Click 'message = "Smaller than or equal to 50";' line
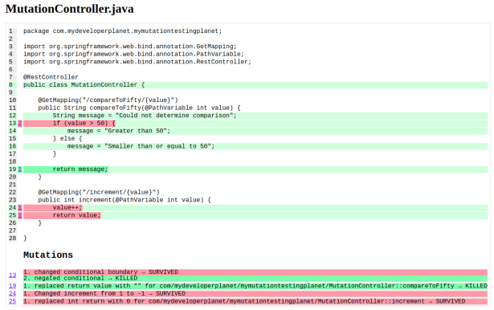 (x=255, y=146)
